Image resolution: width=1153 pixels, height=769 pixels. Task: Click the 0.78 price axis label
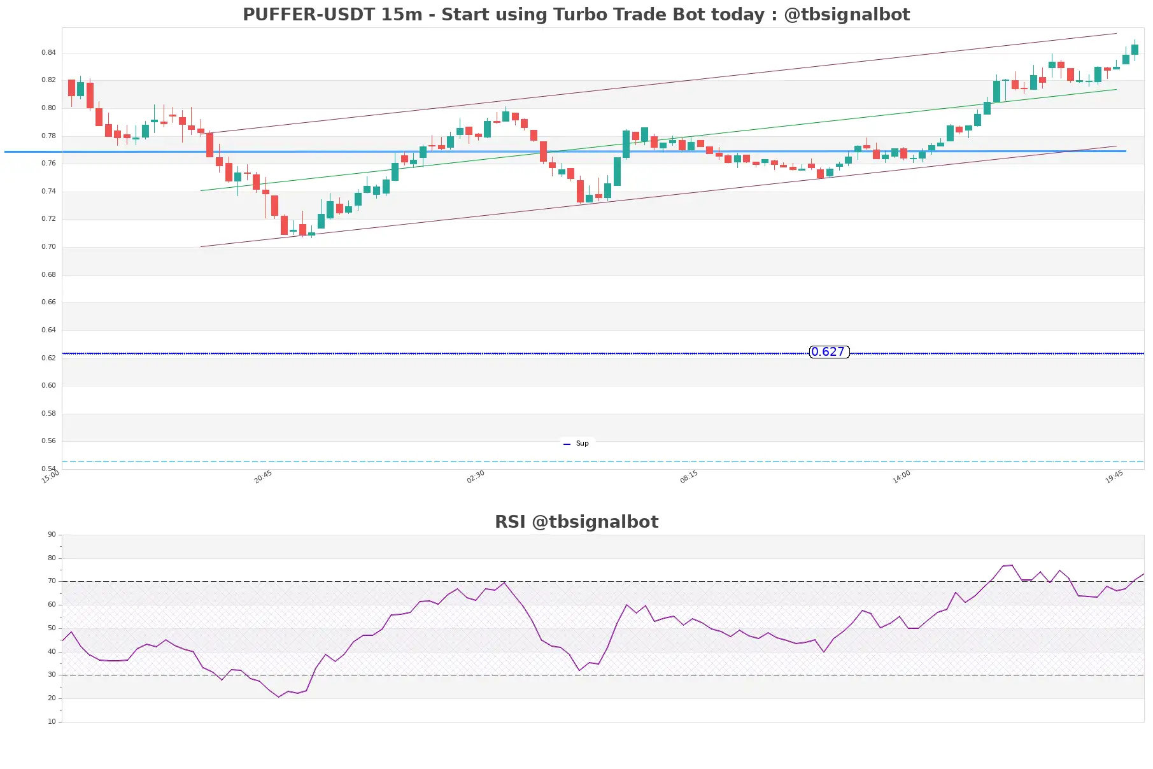pyautogui.click(x=48, y=136)
